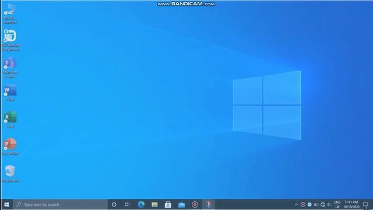Click the round blue tray icon

[309, 205]
